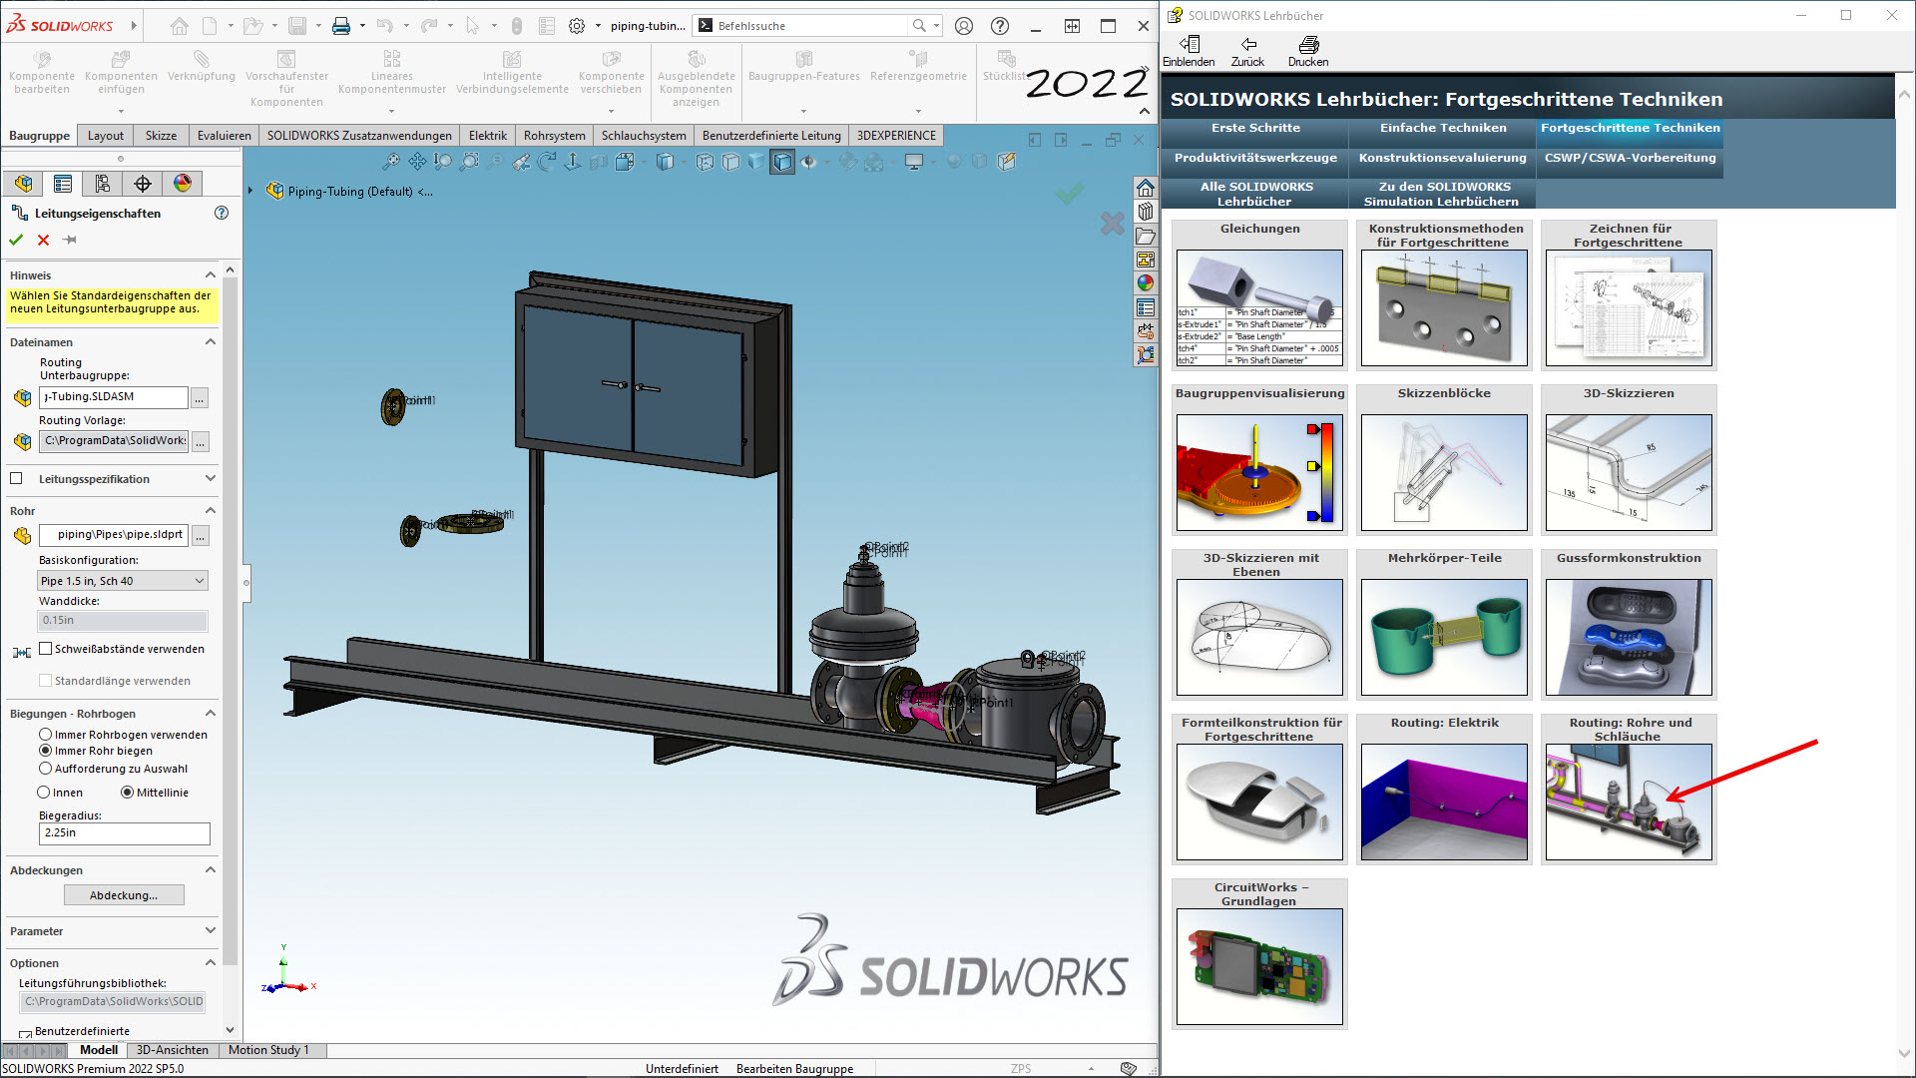Click the Biegeradius input field
This screenshot has height=1078, width=1916.
(125, 833)
